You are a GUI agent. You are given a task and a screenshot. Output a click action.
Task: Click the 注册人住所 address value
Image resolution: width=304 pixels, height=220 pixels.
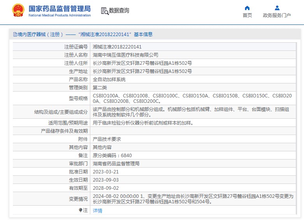tap(142, 63)
